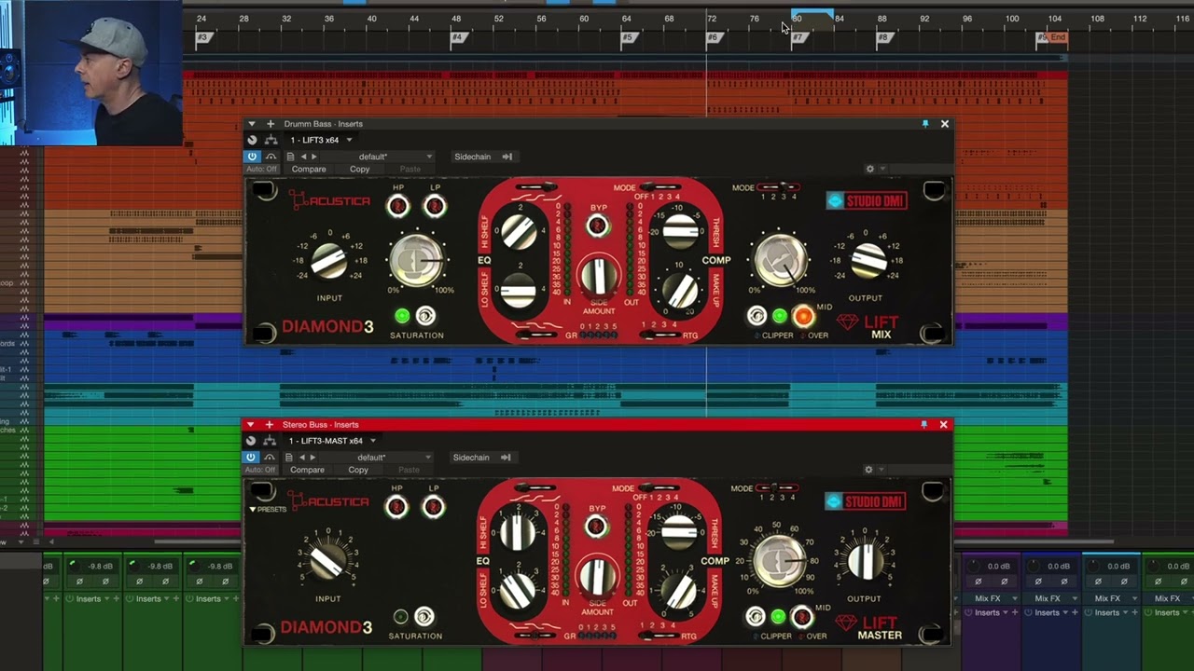Click timeline marker #7
1194x671 pixels.
click(798, 38)
